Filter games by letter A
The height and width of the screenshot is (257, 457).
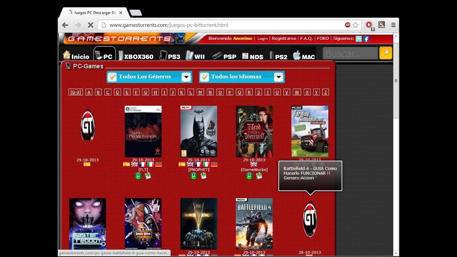click(x=89, y=92)
